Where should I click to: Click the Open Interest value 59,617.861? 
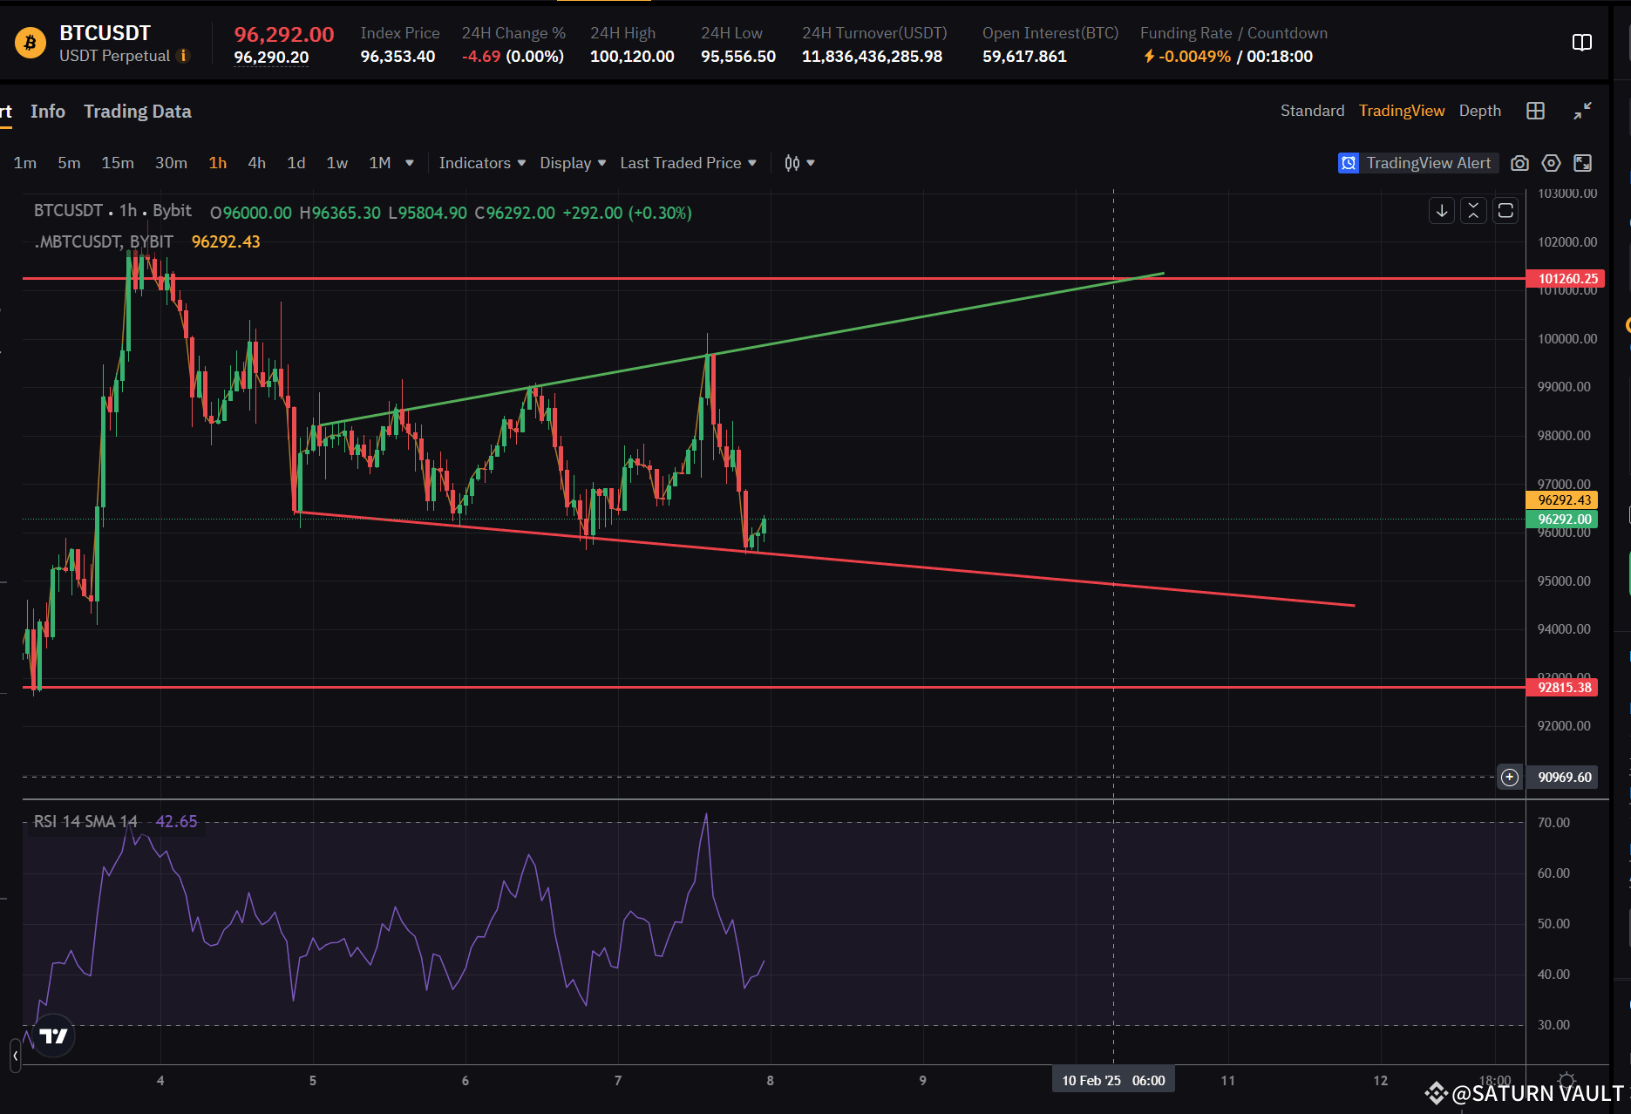(x=1024, y=57)
